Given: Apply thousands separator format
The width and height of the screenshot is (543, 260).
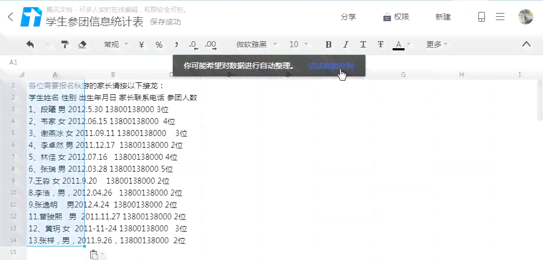Looking at the screenshot, I should [176, 44].
